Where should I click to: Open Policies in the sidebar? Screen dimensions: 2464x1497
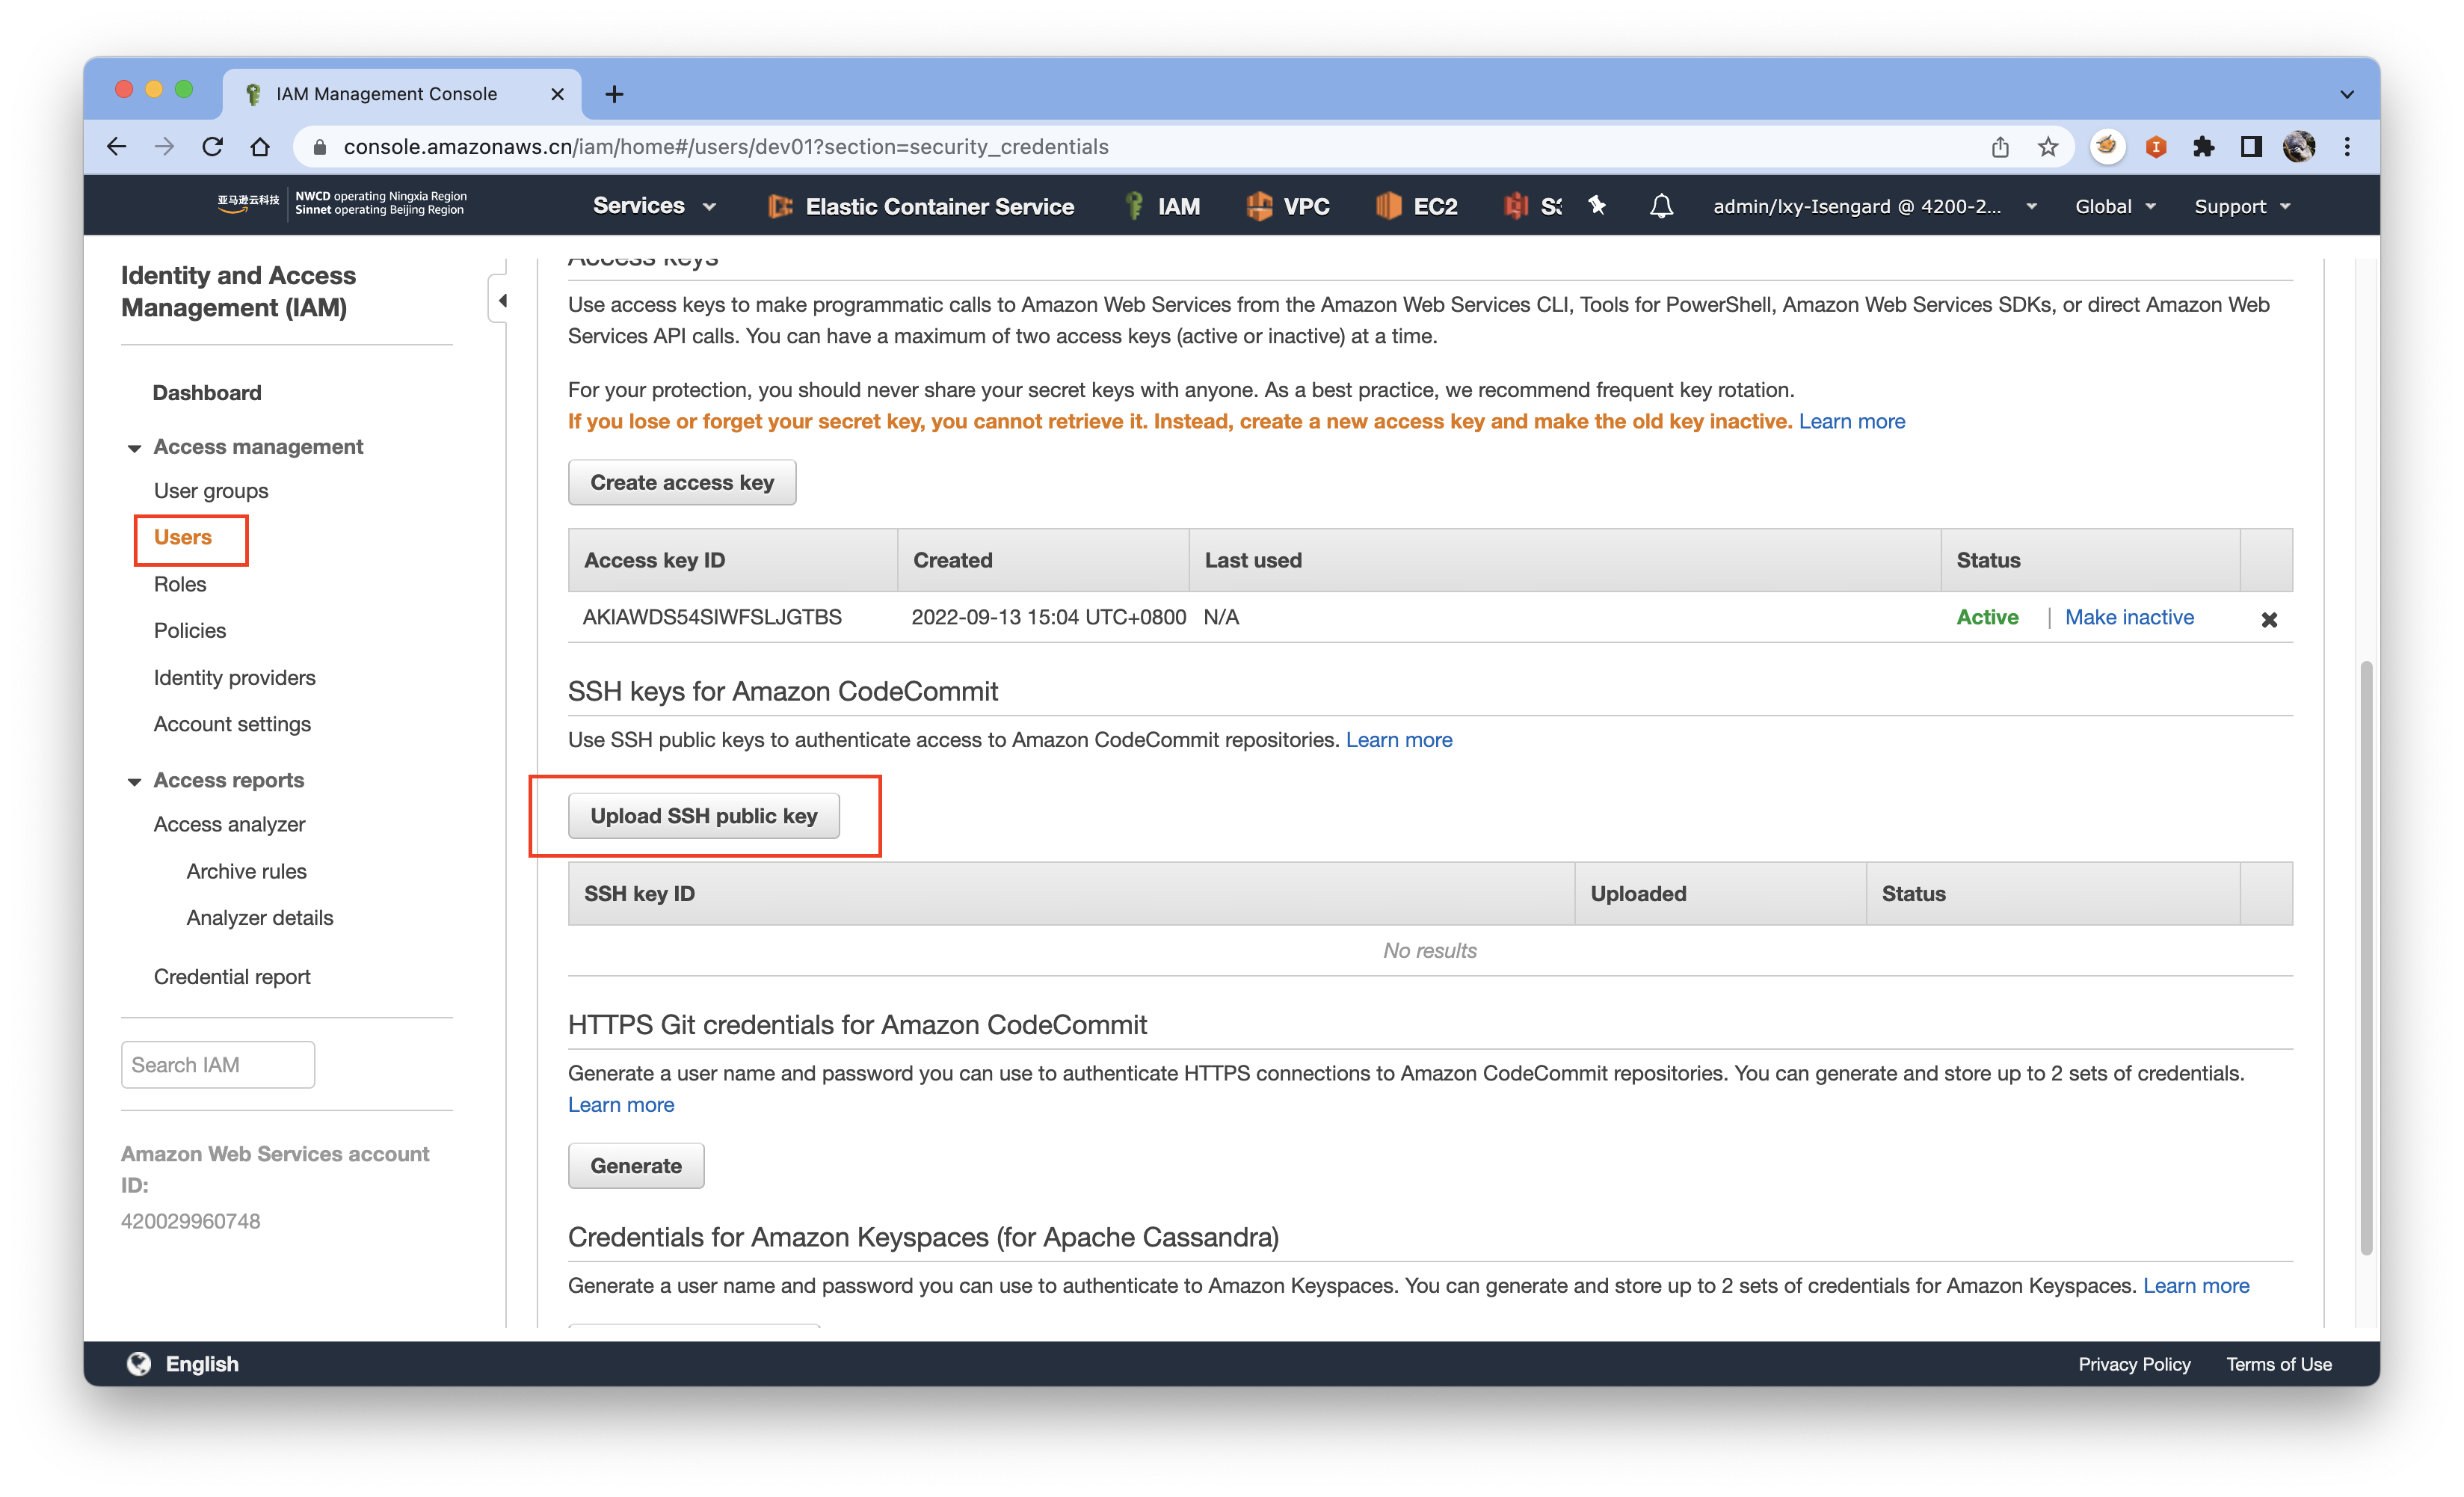(190, 630)
